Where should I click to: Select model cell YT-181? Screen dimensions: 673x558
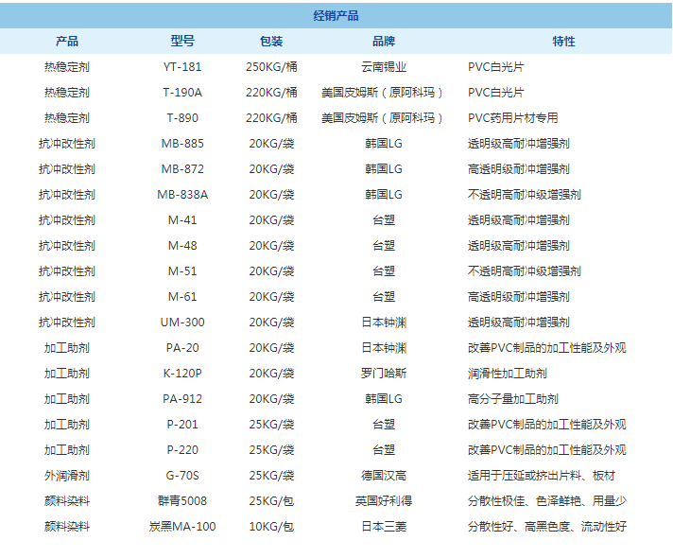(x=182, y=67)
